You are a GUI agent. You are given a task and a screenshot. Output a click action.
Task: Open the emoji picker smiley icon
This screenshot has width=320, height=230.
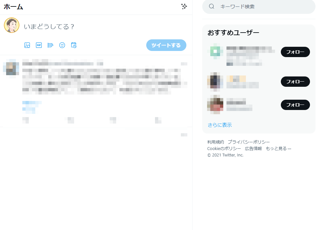tap(62, 45)
